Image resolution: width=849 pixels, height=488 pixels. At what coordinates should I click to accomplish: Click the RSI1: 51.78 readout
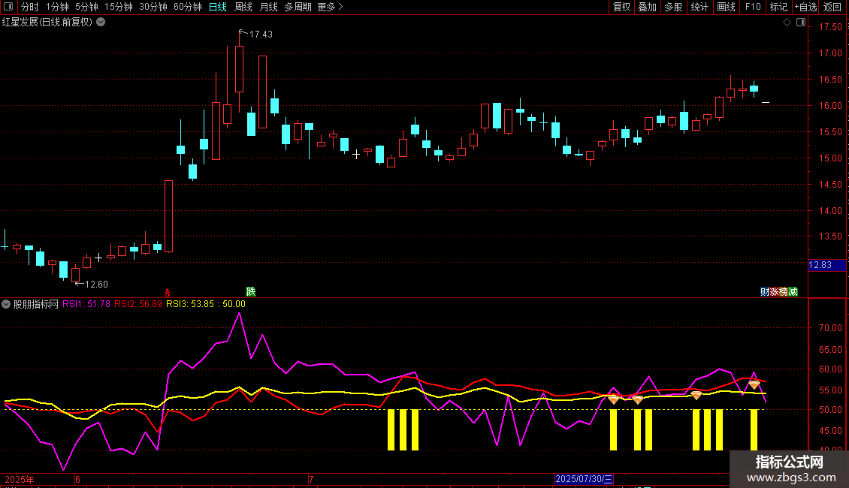(86, 304)
